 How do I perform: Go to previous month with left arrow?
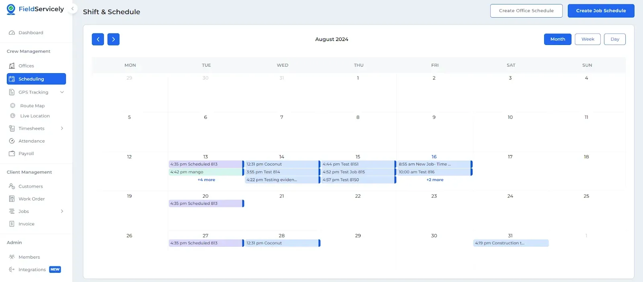click(98, 39)
